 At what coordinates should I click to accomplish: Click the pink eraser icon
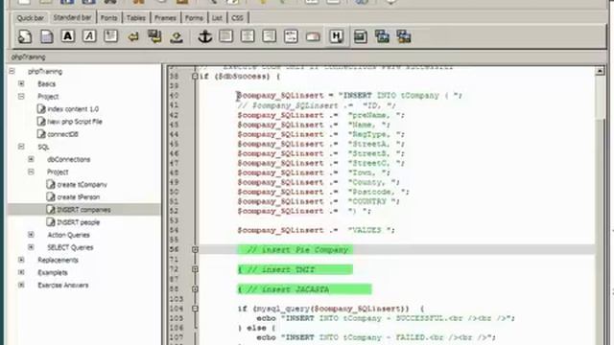(x=314, y=37)
